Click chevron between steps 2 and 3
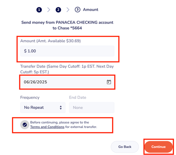Viewport: 176px width, 155px height. [68, 10]
